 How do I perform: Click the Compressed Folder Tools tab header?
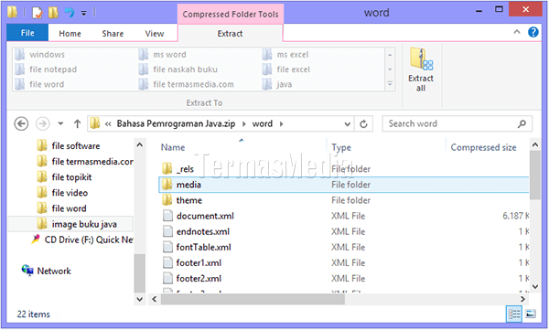(231, 14)
